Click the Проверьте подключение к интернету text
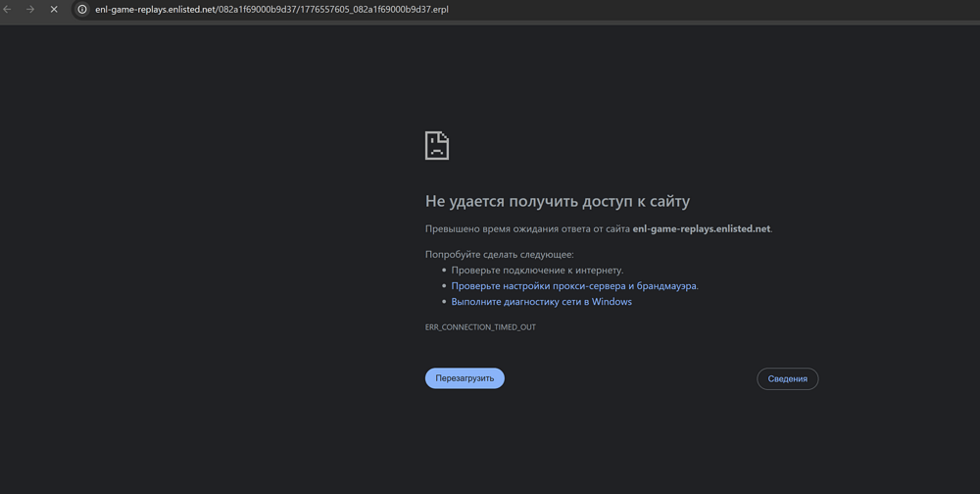 (537, 271)
